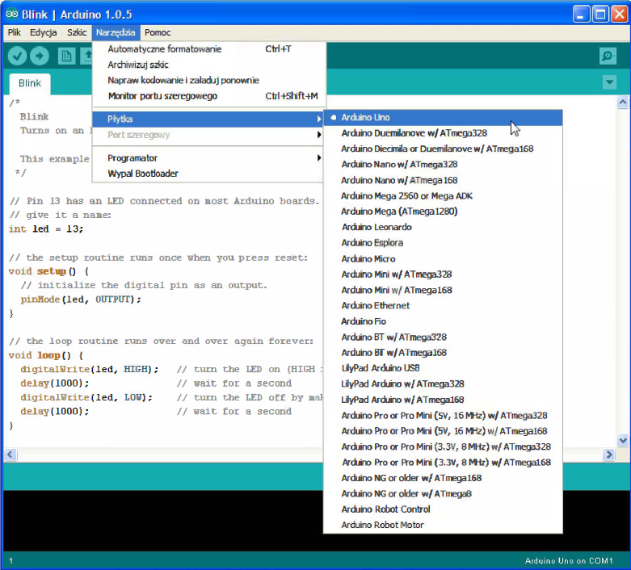Select Arduino Mini w/ ATmega328

(x=443, y=275)
